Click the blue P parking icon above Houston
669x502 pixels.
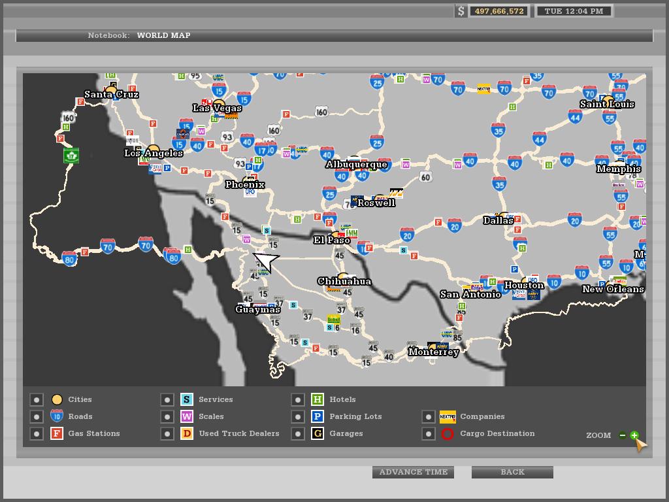point(515,269)
